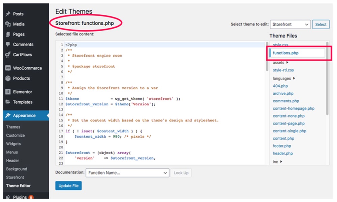This screenshot has height=202, width=337.
Task: Click the Appearance paintbrush icon
Action: [x=8, y=115]
